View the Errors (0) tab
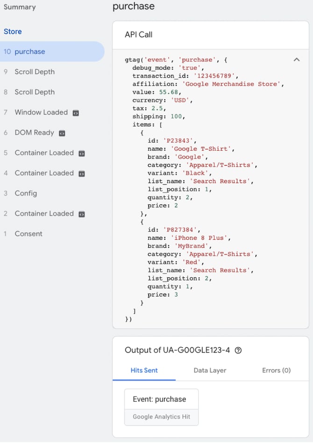313x443 pixels. pyautogui.click(x=276, y=370)
